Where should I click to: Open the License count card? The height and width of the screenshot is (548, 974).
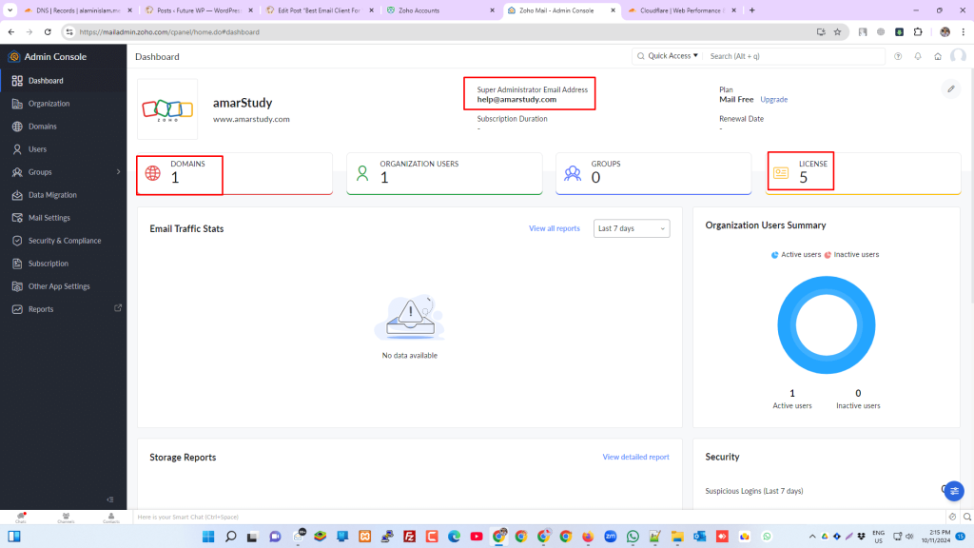click(863, 173)
